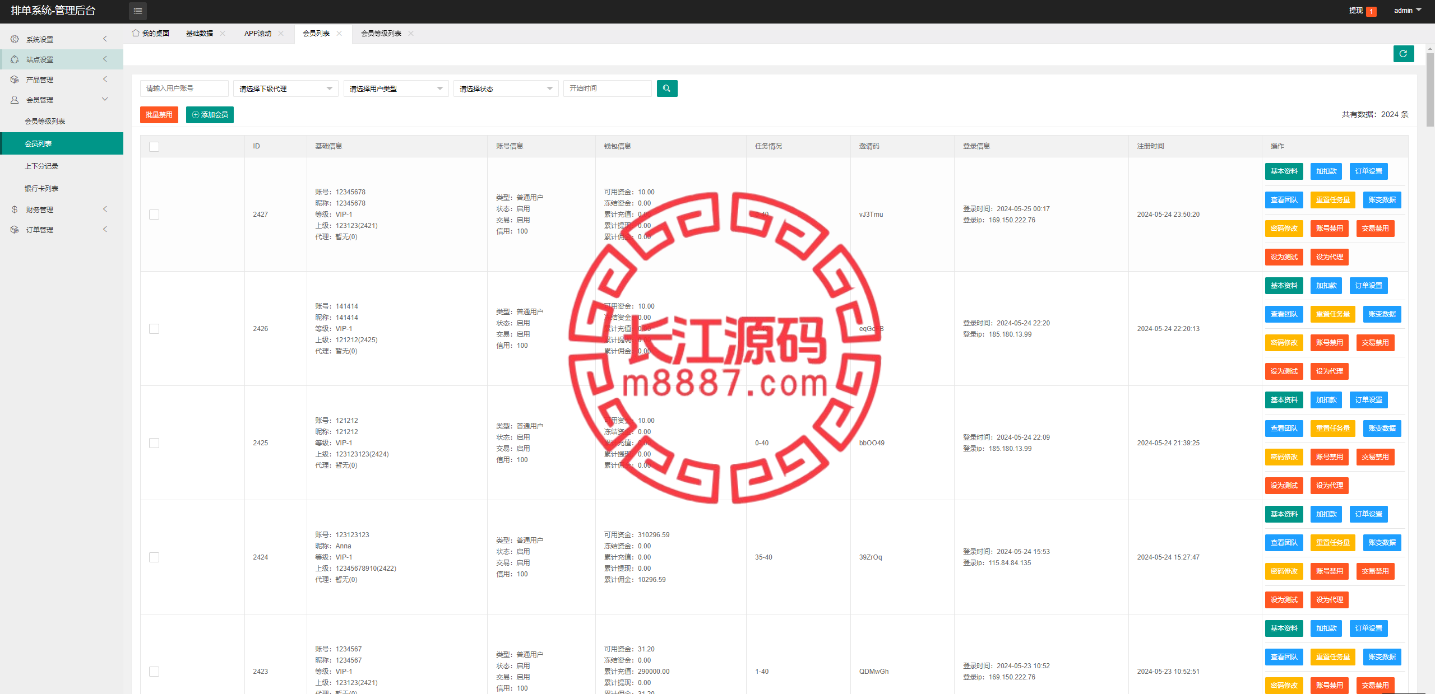Screen dimensions: 1435x694
Task: Open the 请选择用户类型 dropdown
Action: click(396, 89)
